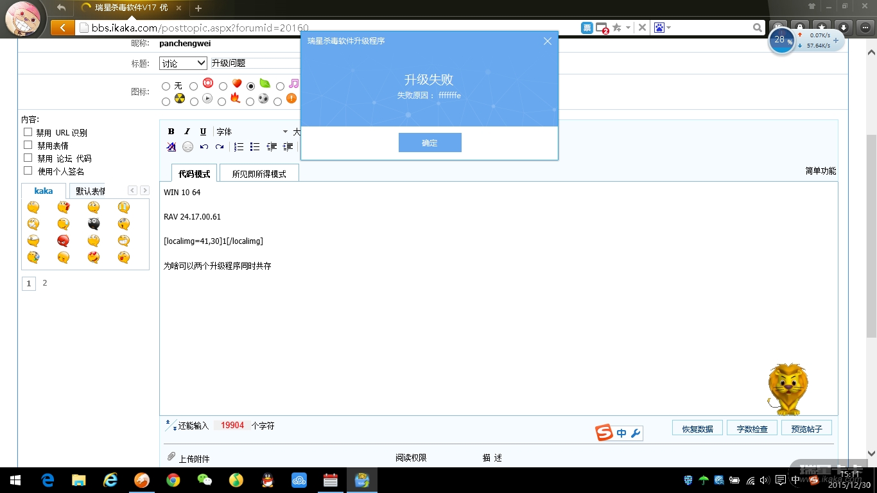Insert a numbered list
Image resolution: width=877 pixels, height=493 pixels.
pos(239,147)
